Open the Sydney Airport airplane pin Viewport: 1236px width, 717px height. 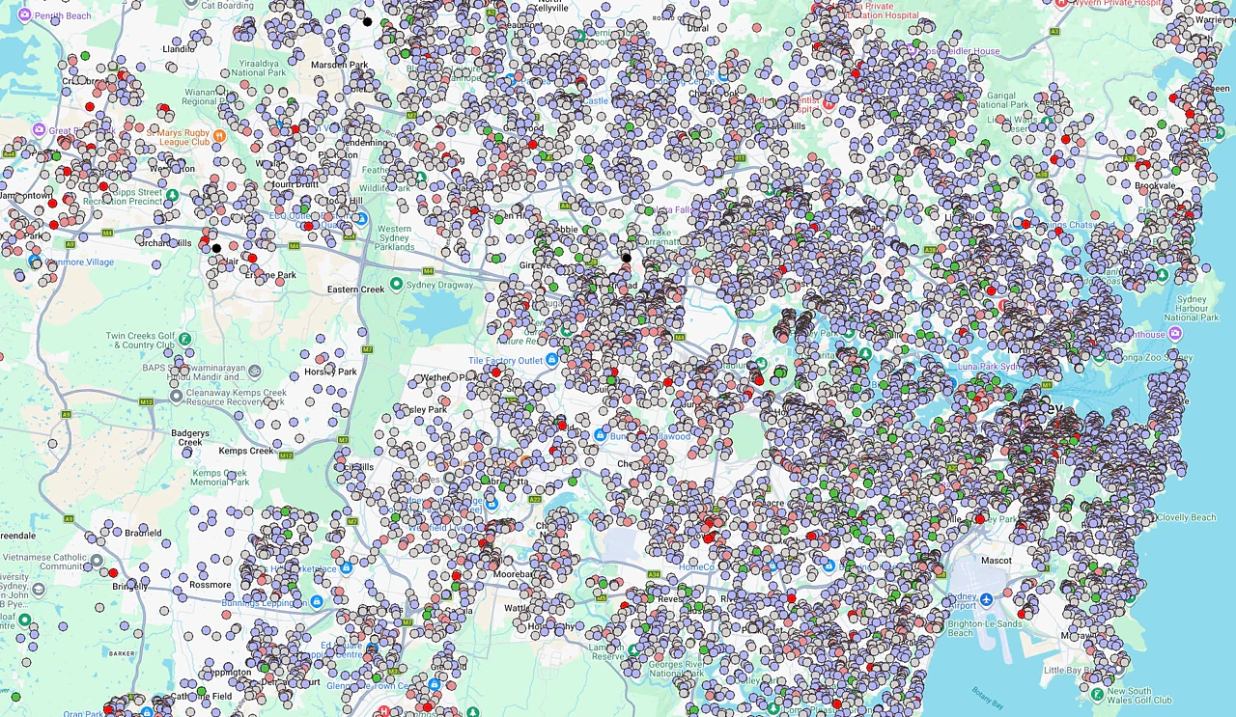[986, 600]
